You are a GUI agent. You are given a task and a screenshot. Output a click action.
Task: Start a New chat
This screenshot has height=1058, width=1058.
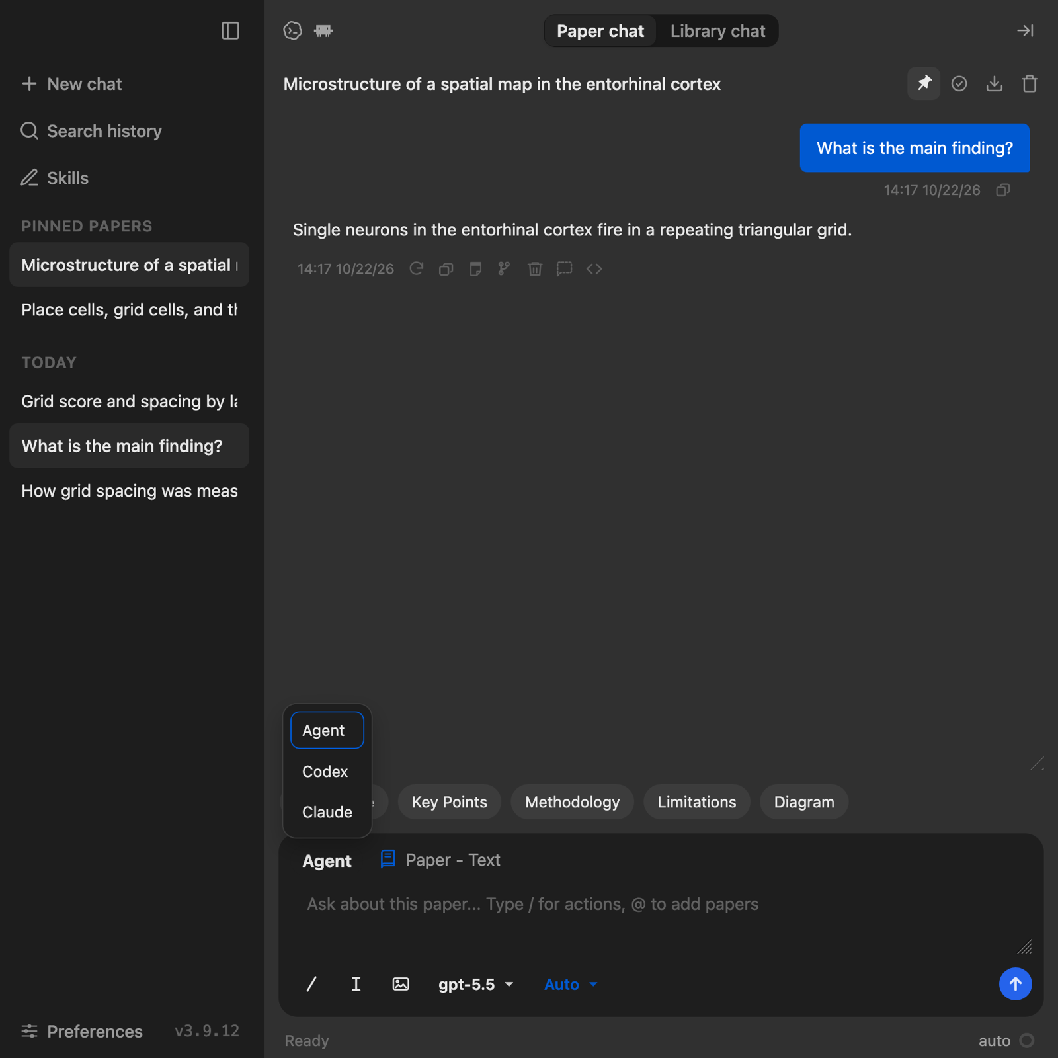71,84
